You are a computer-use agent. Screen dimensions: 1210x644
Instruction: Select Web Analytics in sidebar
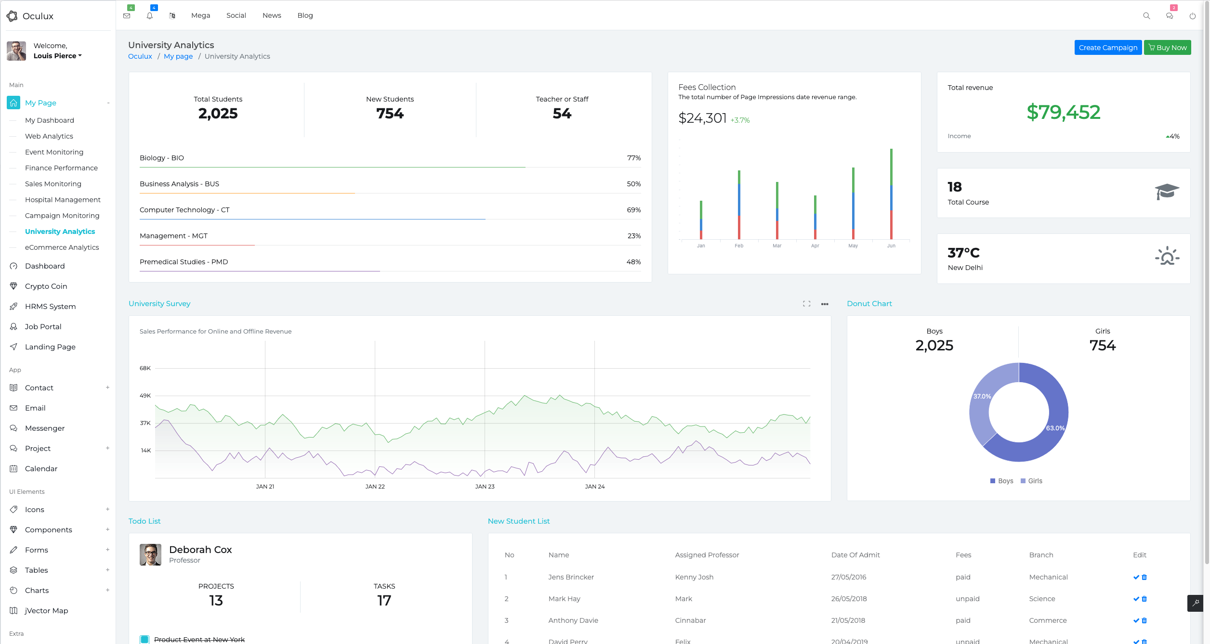click(49, 136)
